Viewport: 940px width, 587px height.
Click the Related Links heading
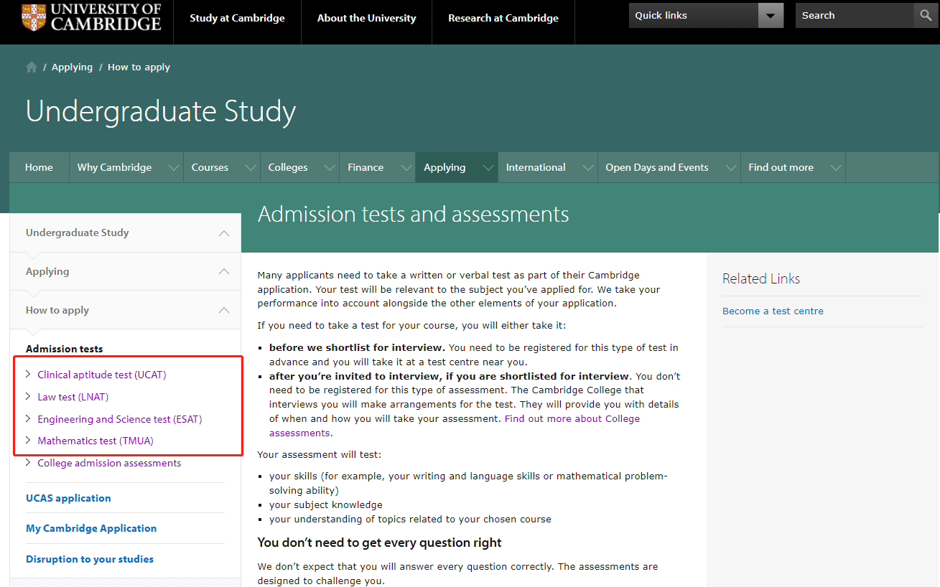click(761, 278)
